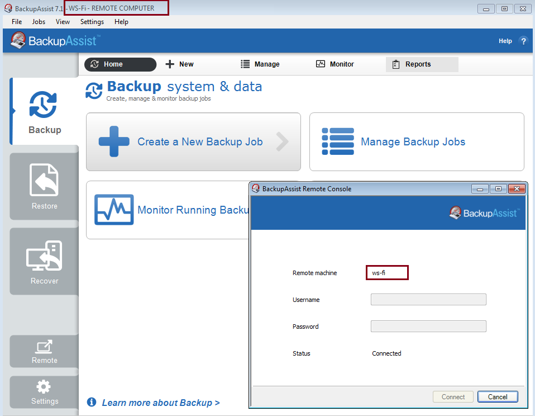
Task: Click the heartbeat monitor icon on the tile
Action: point(114,210)
